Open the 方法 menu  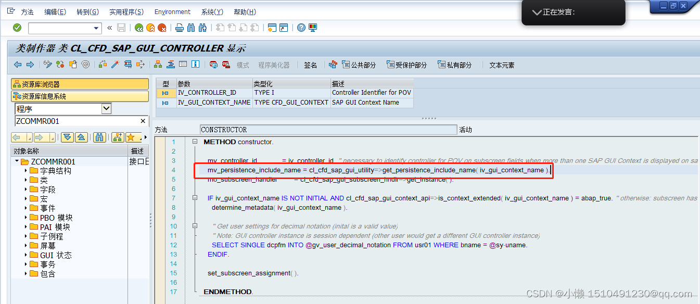[27, 11]
